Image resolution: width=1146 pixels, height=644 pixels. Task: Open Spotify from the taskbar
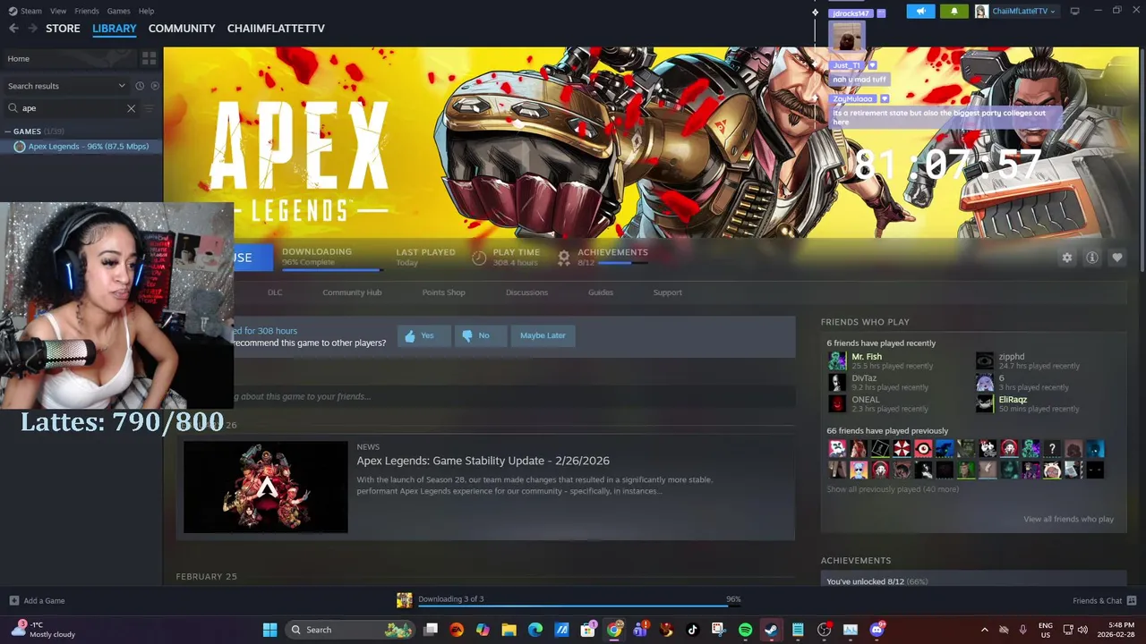pyautogui.click(x=745, y=630)
